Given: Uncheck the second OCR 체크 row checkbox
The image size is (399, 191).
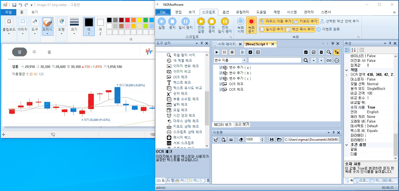Looking at the screenshot, I should coord(221,89).
